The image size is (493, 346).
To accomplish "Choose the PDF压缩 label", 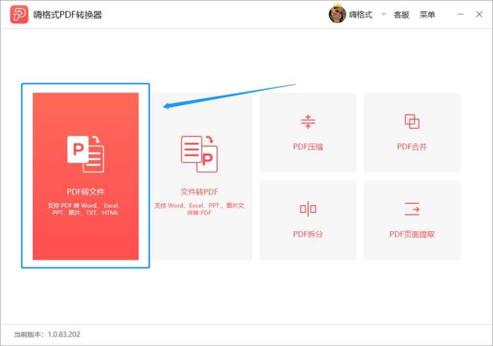I will (308, 147).
